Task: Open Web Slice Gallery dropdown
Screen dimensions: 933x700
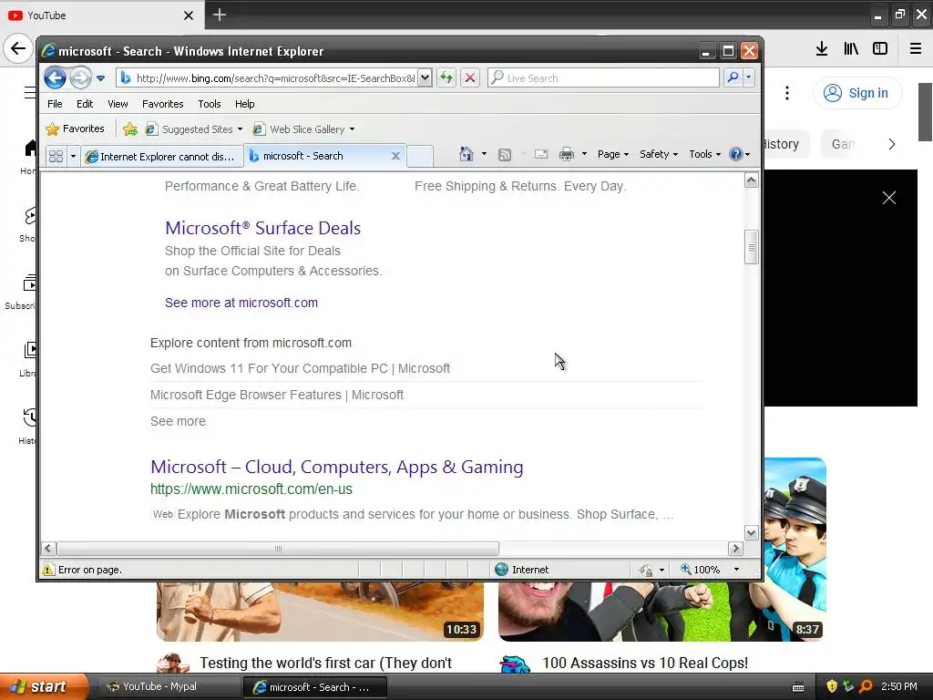Action: pos(303,129)
